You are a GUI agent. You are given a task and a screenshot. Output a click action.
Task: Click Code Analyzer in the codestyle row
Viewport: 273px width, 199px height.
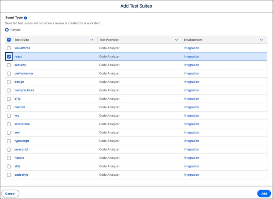click(109, 175)
